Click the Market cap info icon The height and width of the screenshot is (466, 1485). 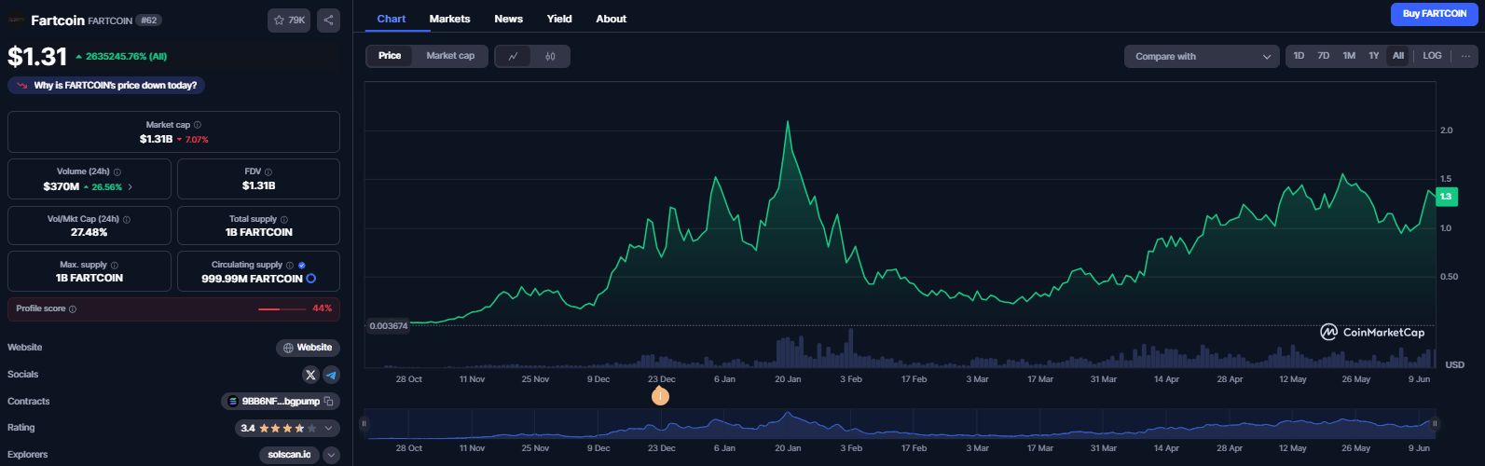[x=198, y=125]
